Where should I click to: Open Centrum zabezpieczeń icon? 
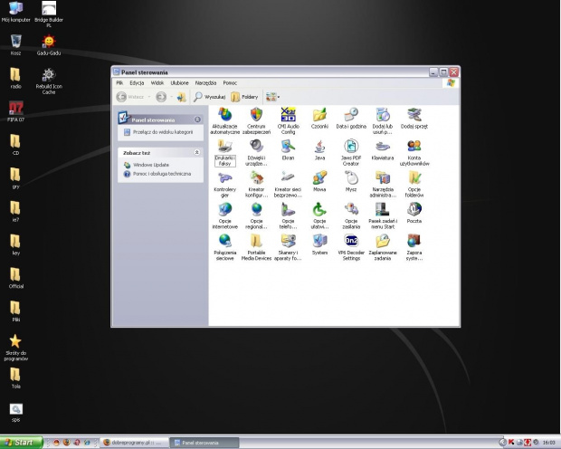(x=256, y=120)
